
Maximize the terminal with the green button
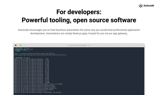pos(21,45)
